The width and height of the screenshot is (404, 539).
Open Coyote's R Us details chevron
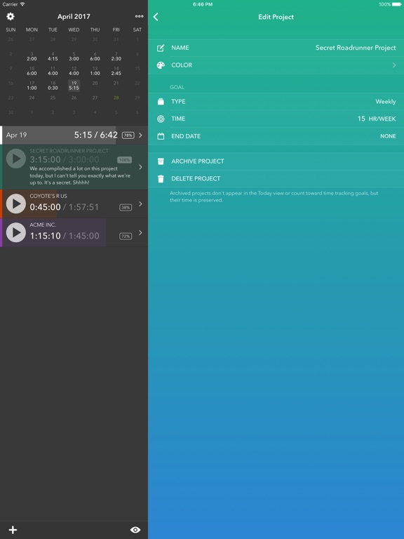[x=140, y=204]
